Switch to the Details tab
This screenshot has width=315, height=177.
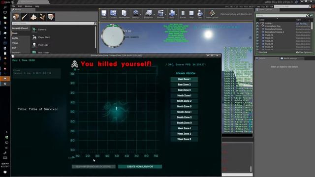point(262,59)
